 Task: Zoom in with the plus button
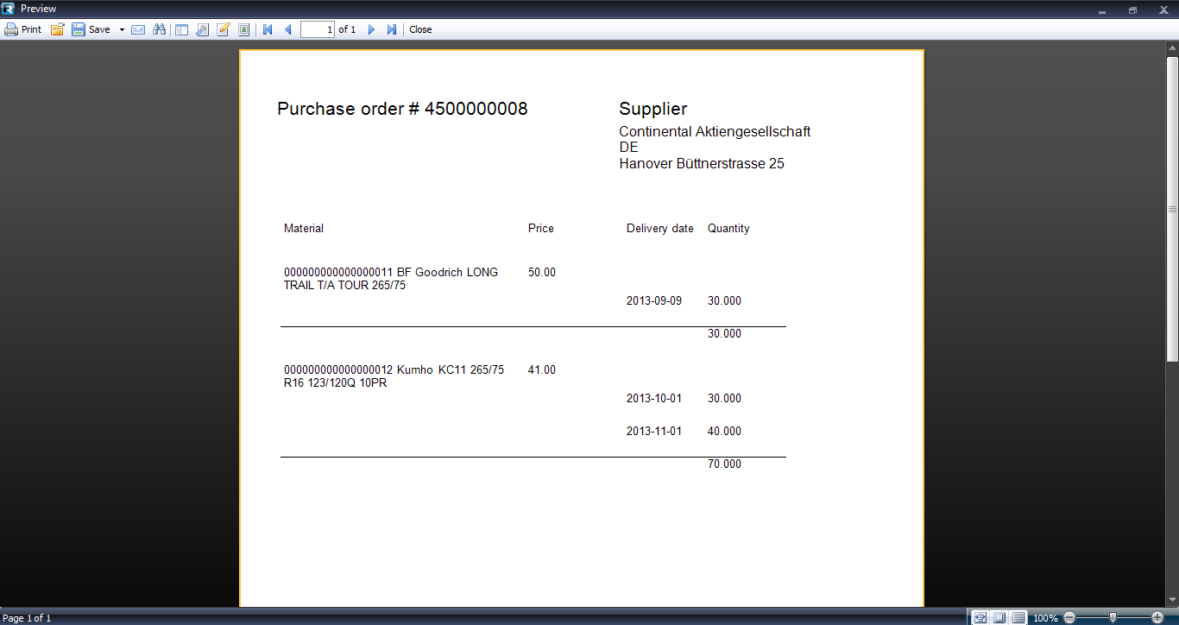(x=1157, y=618)
